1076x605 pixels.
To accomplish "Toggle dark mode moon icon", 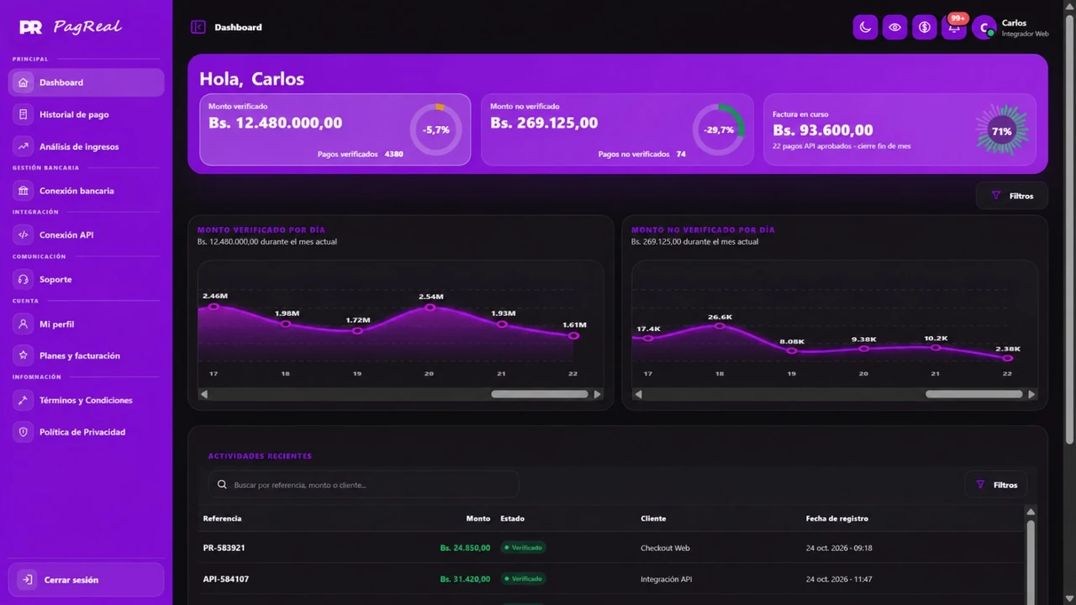I will tap(865, 28).
